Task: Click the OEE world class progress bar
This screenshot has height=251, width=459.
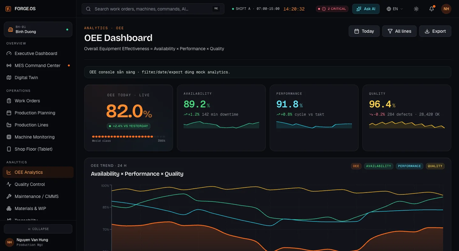Action: click(128, 136)
